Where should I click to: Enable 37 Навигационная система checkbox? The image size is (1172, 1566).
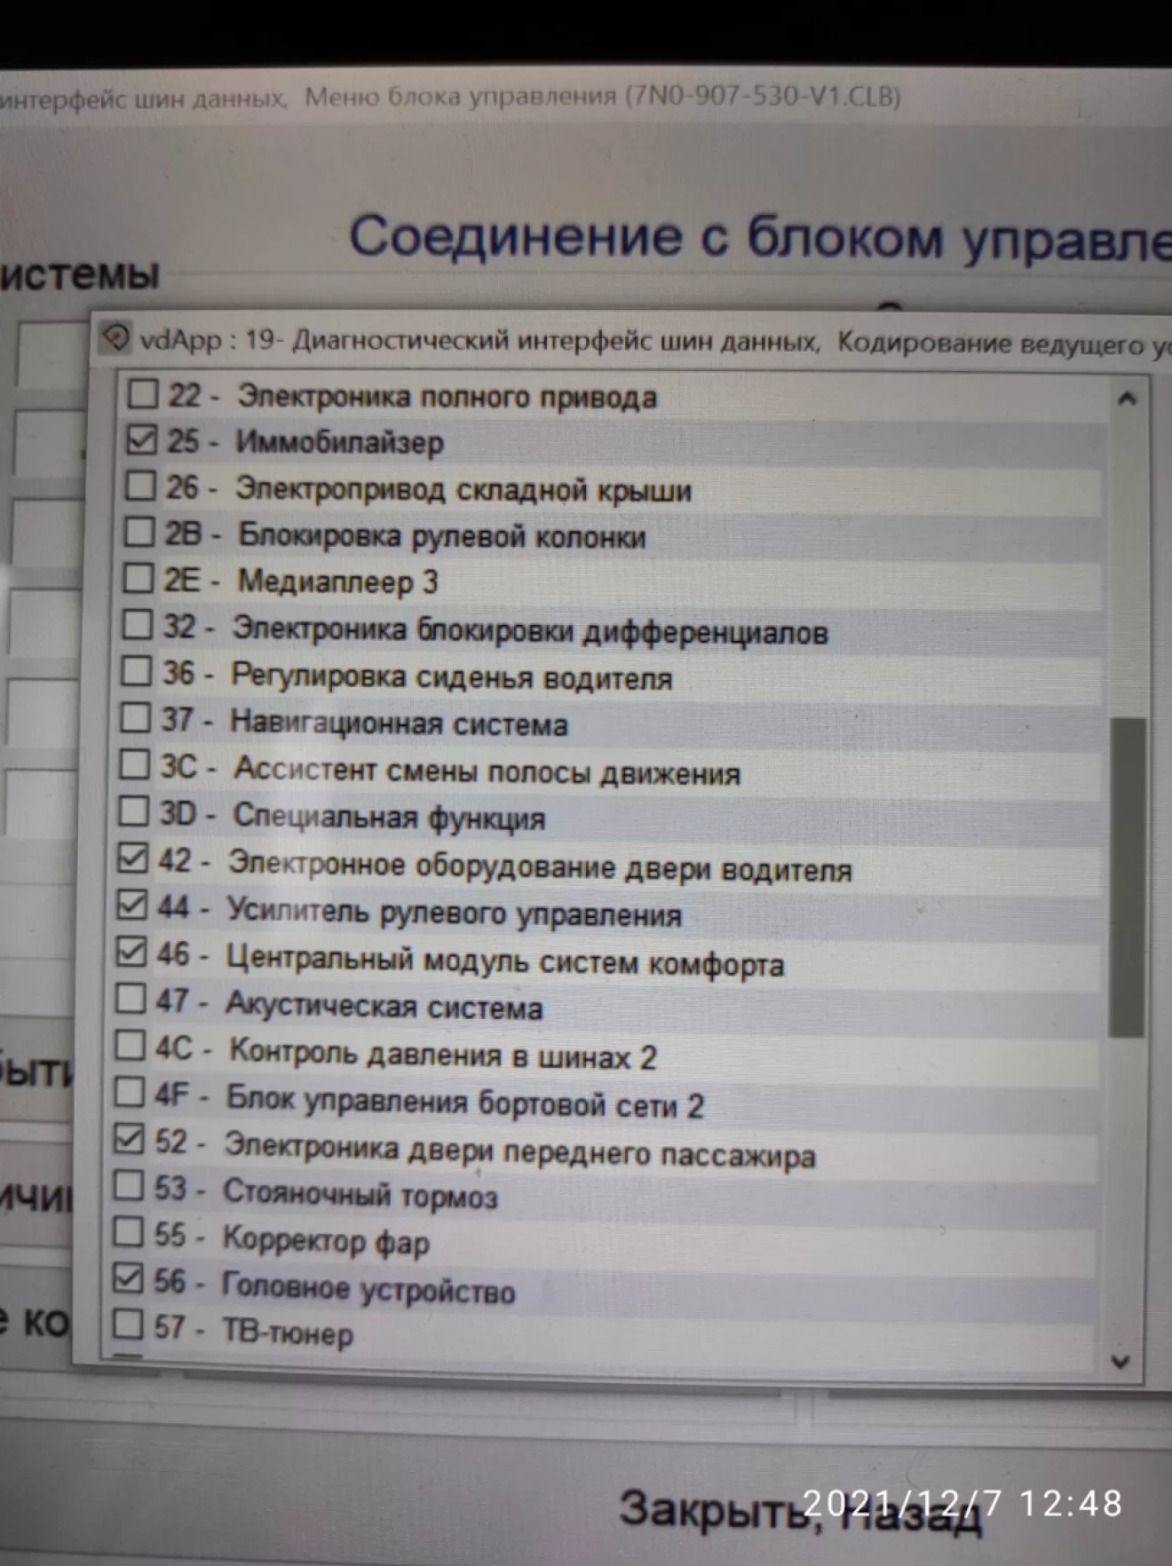click(x=135, y=717)
